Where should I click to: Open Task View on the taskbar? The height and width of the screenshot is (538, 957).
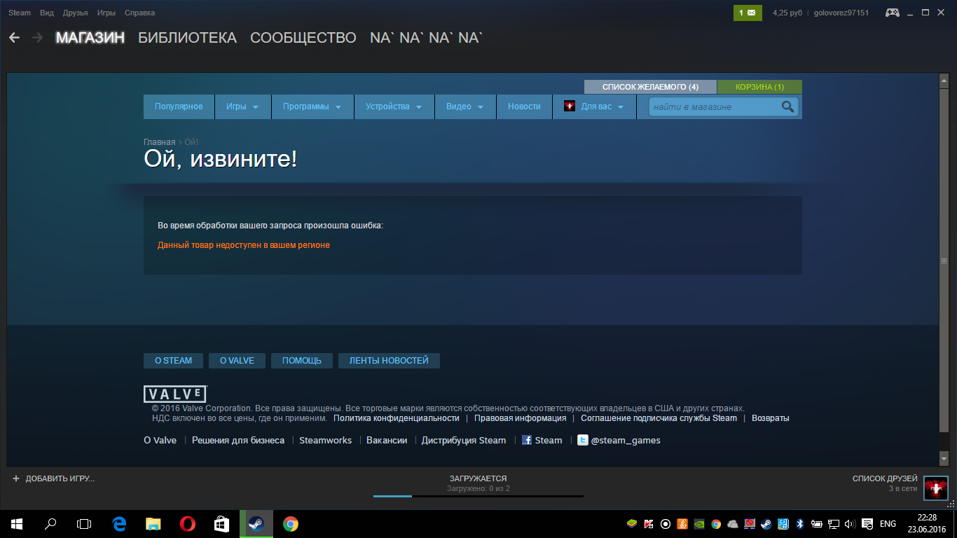[84, 523]
